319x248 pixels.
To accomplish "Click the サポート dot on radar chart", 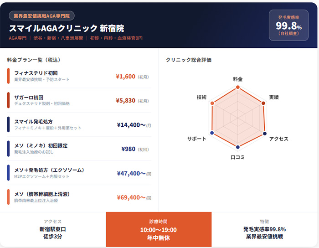I will (212, 133).
